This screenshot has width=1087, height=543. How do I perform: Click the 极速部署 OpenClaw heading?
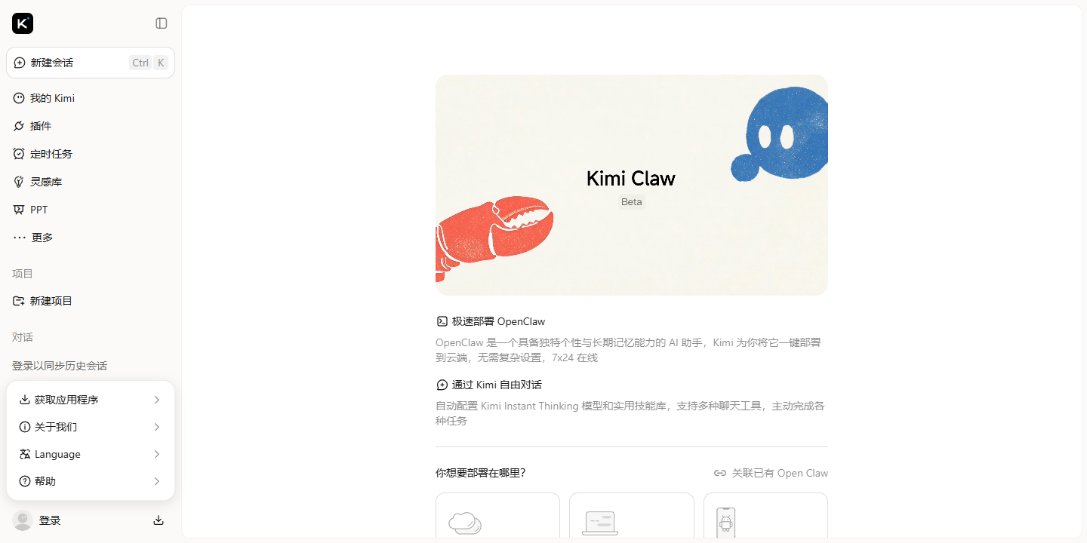[498, 321]
